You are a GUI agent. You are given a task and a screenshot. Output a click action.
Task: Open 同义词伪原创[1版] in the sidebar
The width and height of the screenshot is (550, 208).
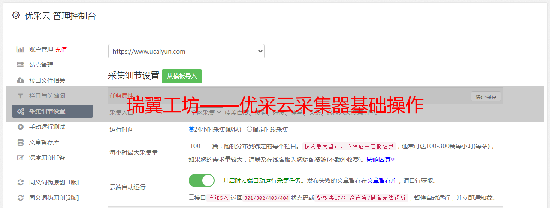click(x=54, y=182)
